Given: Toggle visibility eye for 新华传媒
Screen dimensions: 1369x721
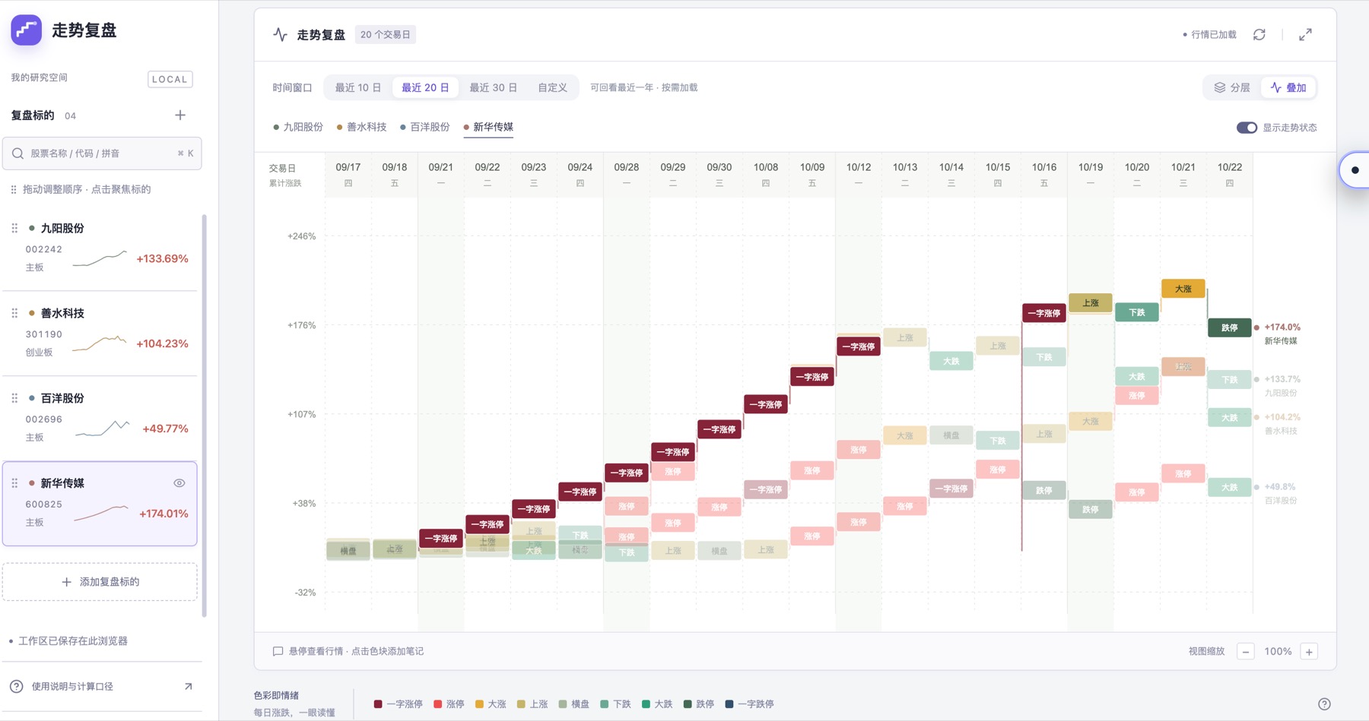Looking at the screenshot, I should [179, 483].
